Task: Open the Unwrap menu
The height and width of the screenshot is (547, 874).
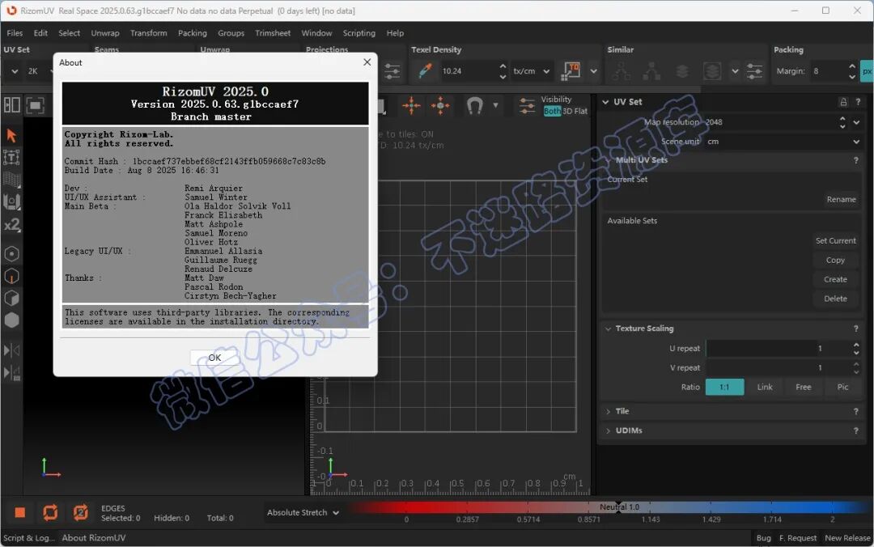Action: pos(104,33)
